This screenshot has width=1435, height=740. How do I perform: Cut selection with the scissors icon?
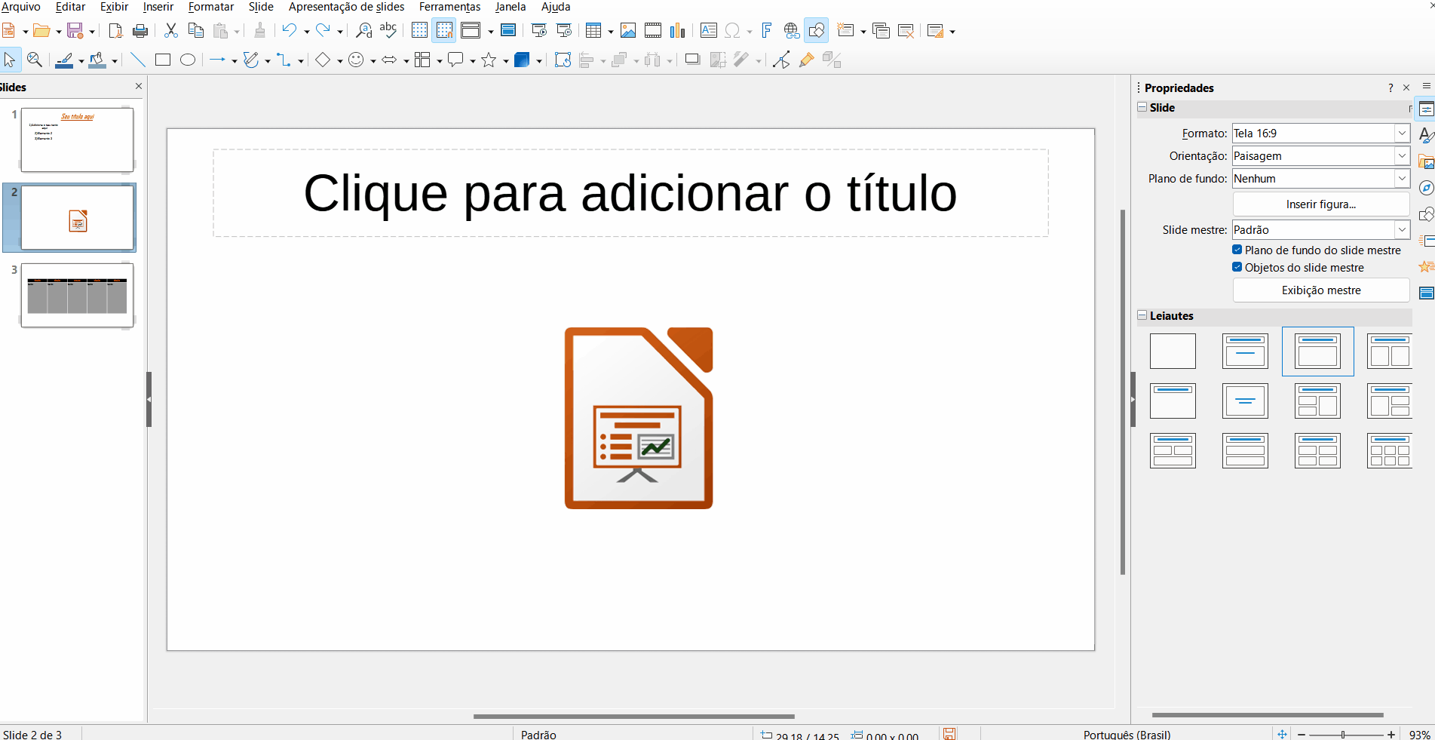(x=171, y=31)
